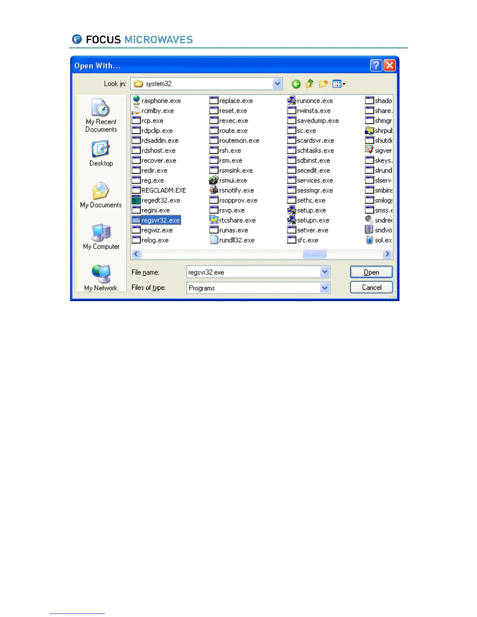477x617 pixels.
Task: Select services.exe in the file list
Action: (310, 180)
